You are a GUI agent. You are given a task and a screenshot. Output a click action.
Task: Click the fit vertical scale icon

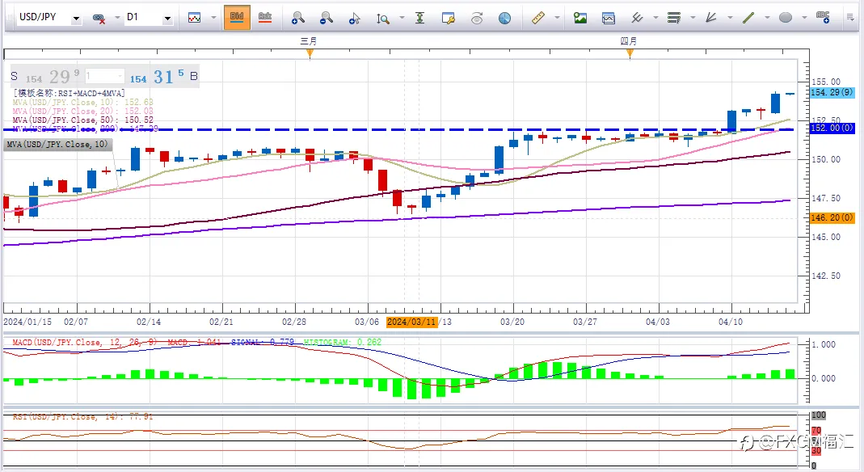pos(420,18)
